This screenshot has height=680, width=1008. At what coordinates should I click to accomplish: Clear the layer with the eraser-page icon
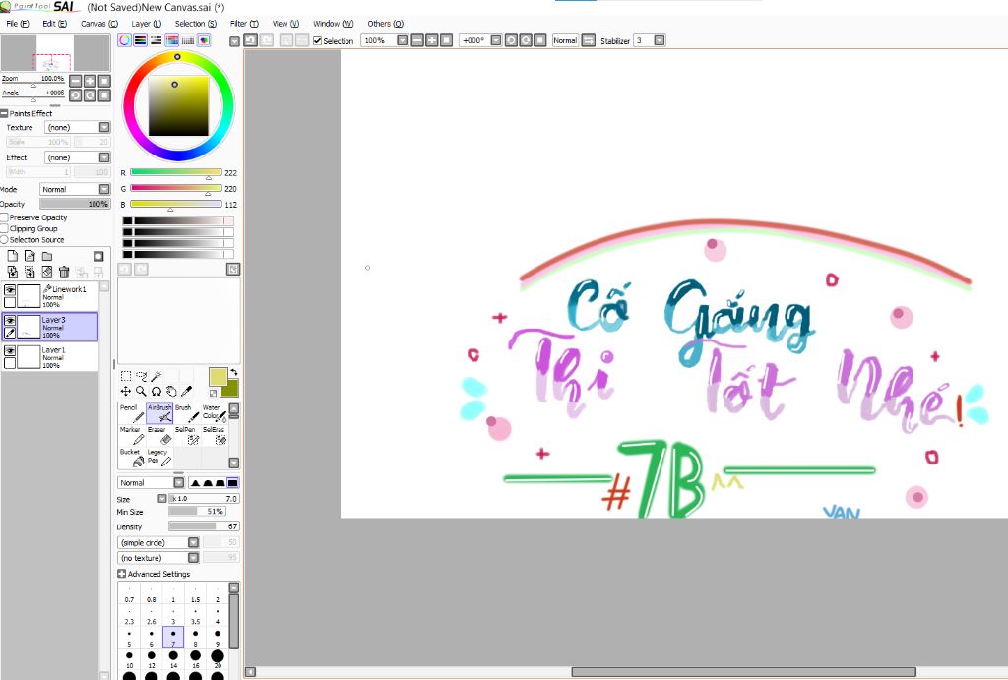pyautogui.click(x=47, y=272)
